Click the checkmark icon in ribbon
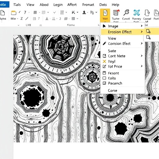 click(54, 12)
